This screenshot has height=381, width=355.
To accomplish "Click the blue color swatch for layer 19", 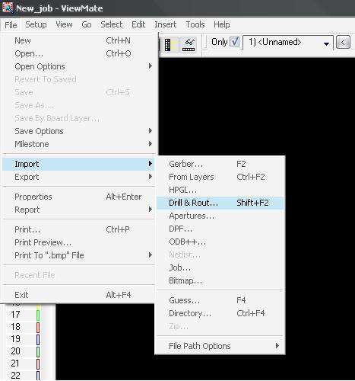I will [38, 340].
